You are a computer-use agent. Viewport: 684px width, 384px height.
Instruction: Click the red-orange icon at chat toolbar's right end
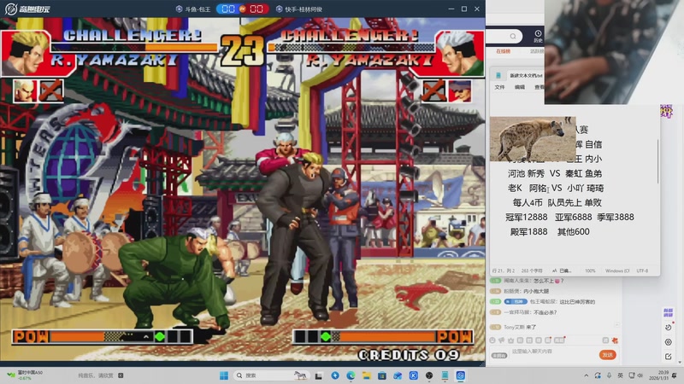(615, 340)
